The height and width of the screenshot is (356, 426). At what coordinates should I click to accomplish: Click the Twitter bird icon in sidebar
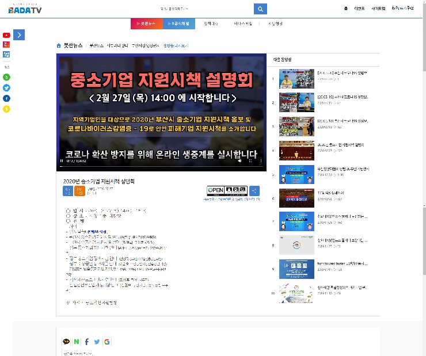coord(6,87)
